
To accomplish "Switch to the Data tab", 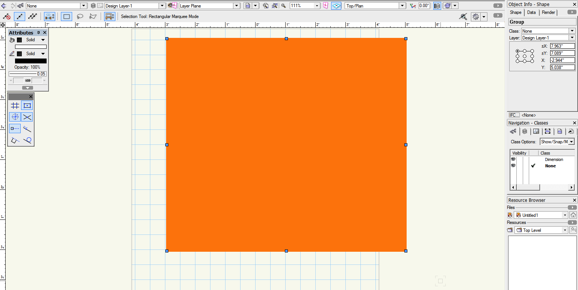I will pyautogui.click(x=531, y=12).
